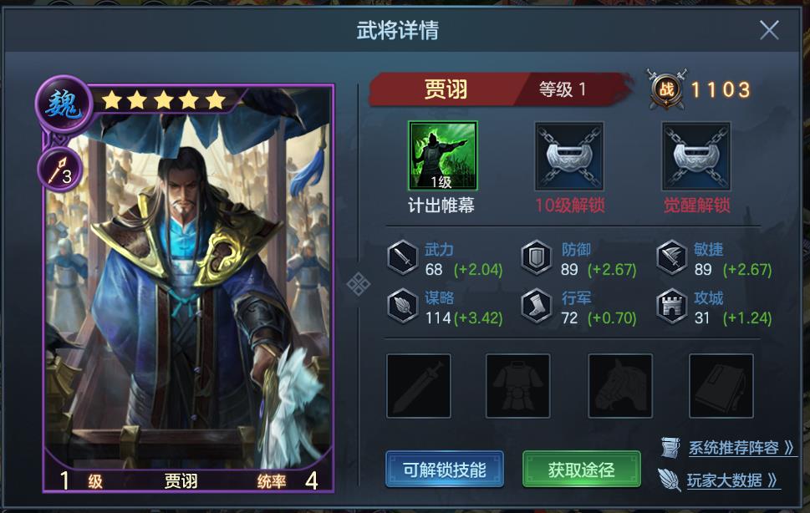
Task: Close the 武将详情 dialog
Action: tap(769, 30)
